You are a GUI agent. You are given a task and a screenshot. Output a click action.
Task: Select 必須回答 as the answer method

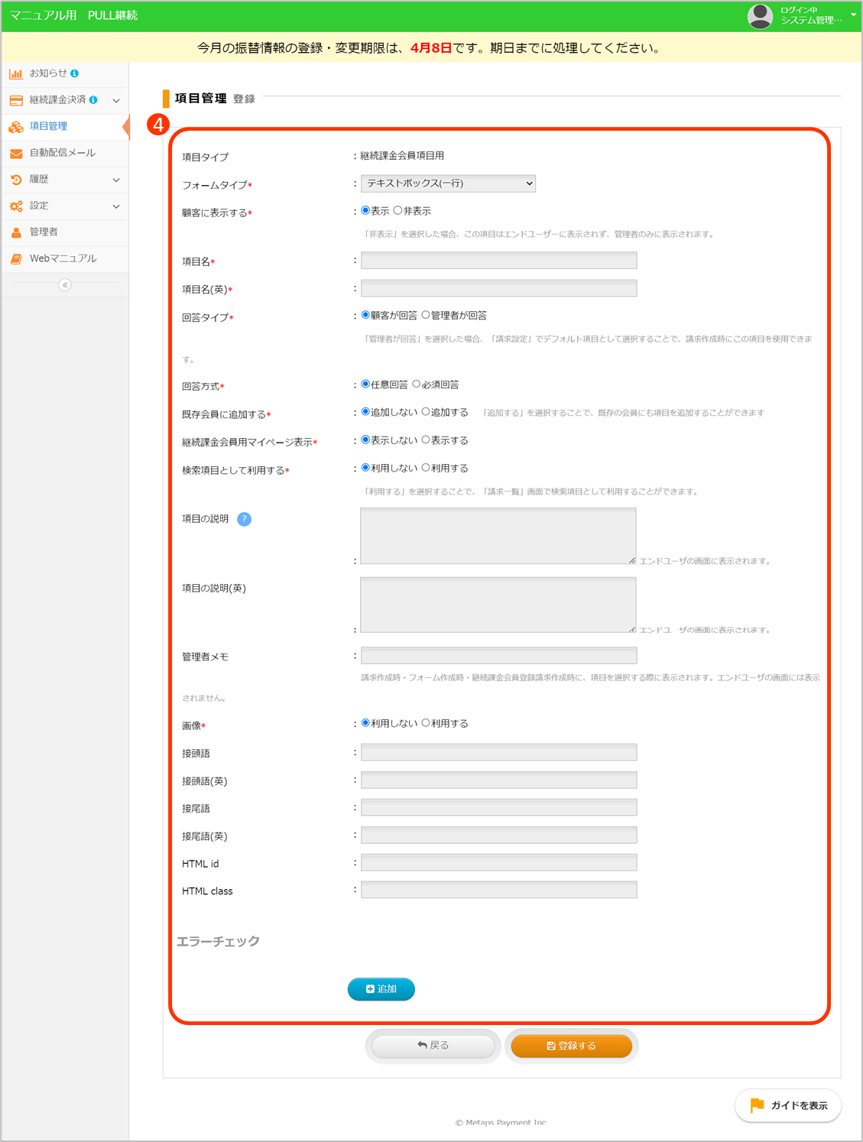tap(417, 384)
